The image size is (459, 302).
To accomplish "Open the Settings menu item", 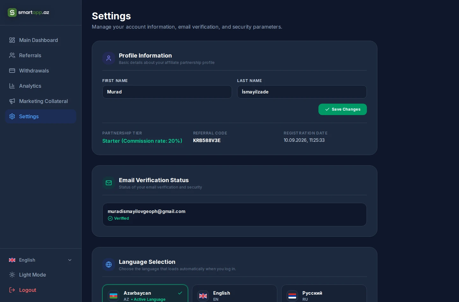I will 41,116.
